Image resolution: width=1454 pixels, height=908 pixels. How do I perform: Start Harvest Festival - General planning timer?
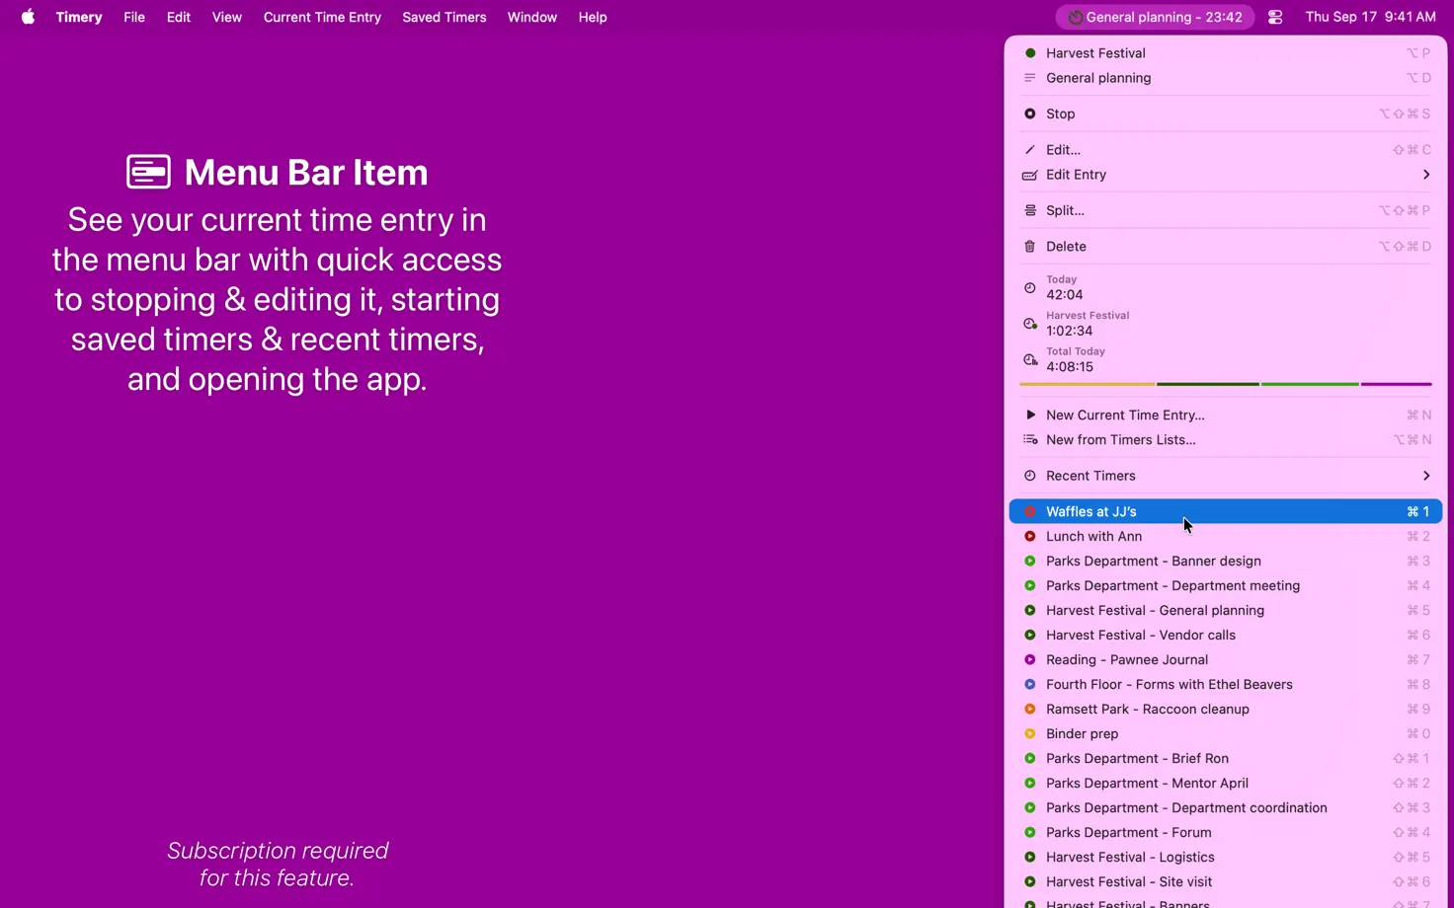click(1226, 610)
